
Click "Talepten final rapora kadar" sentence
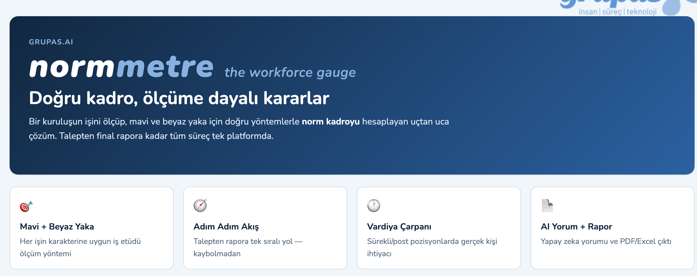coord(151,136)
